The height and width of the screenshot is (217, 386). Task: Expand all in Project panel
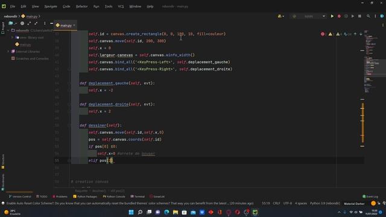[x=29, y=24]
